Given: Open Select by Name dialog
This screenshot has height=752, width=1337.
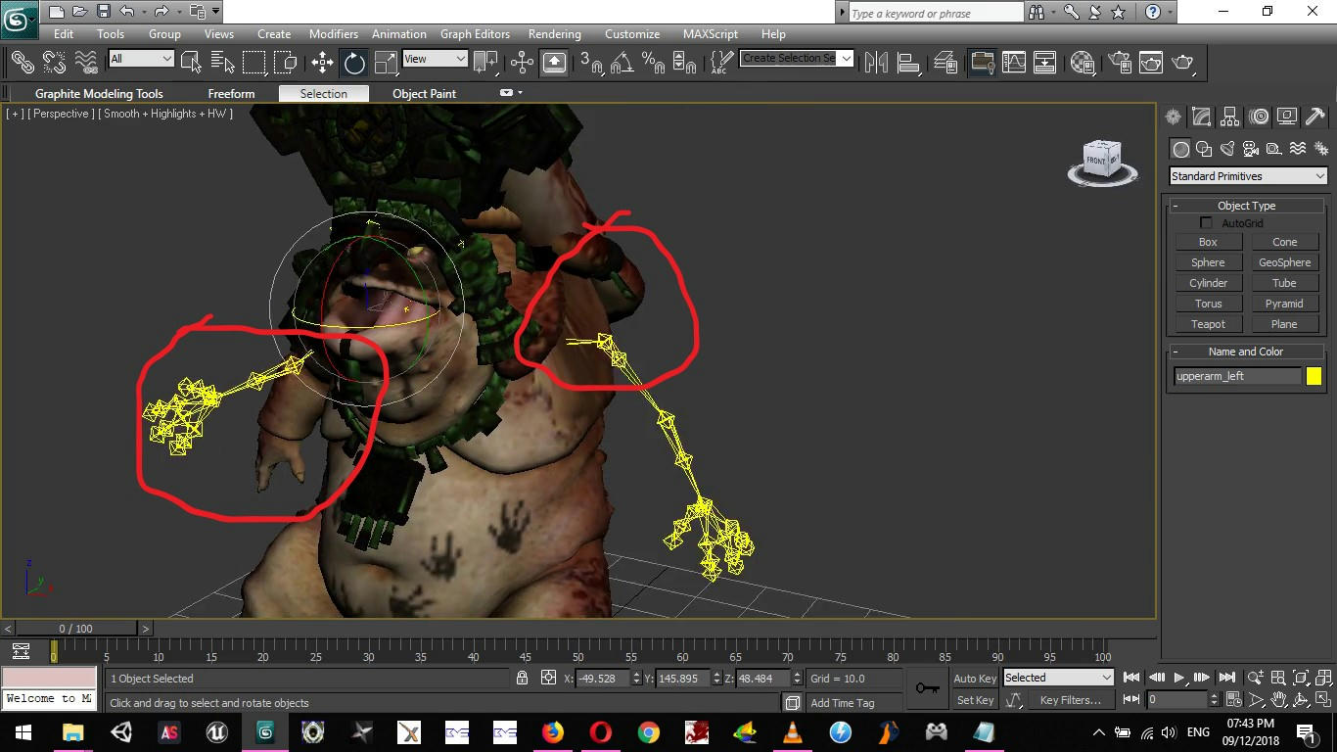Looking at the screenshot, I should [x=222, y=62].
